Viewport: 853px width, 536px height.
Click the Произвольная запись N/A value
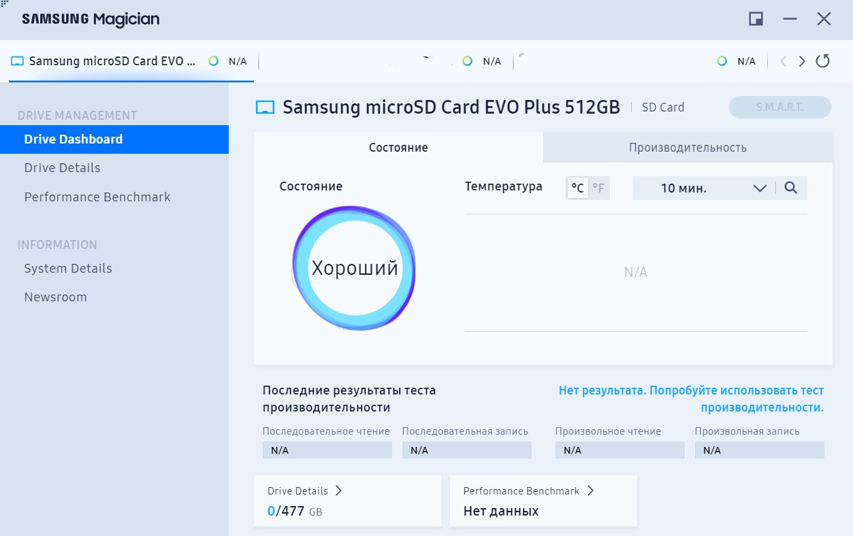pos(760,450)
